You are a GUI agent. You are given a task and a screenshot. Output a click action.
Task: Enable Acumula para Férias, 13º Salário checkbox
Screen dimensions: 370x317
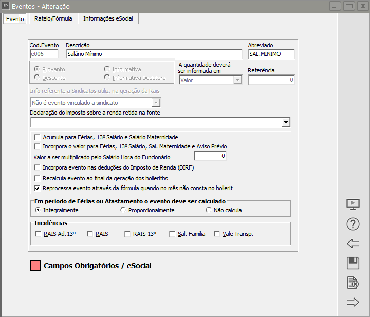37,137
